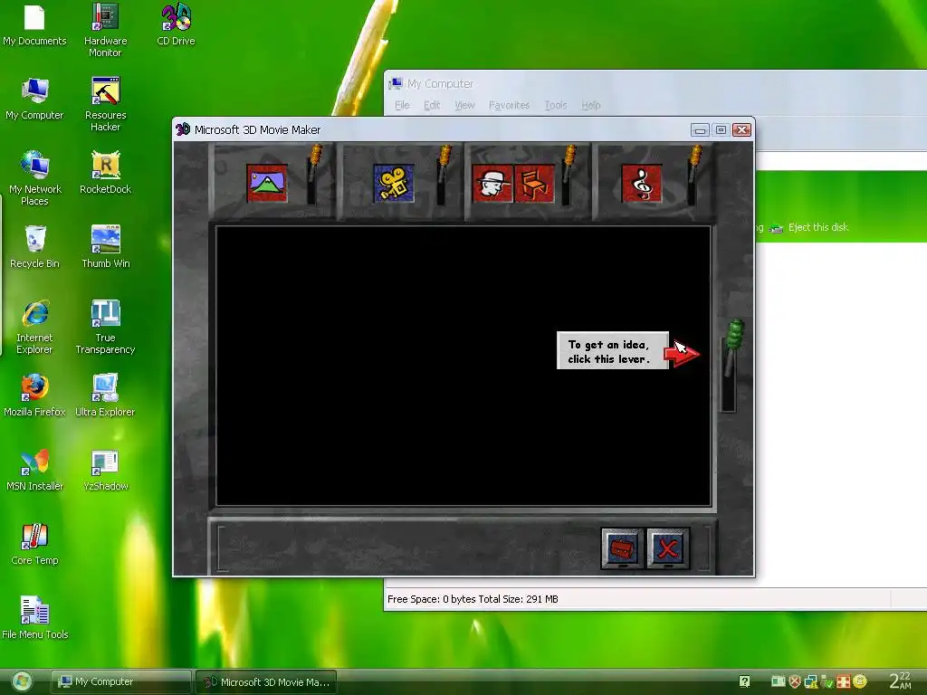Open the Actors browser icon
927x695 pixels.
[493, 183]
